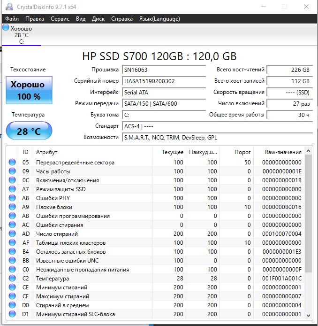This screenshot has width=318, height=326.
Task: Click status orb for D1 Минимум стираний SLC-блока
Action: pos(12,314)
